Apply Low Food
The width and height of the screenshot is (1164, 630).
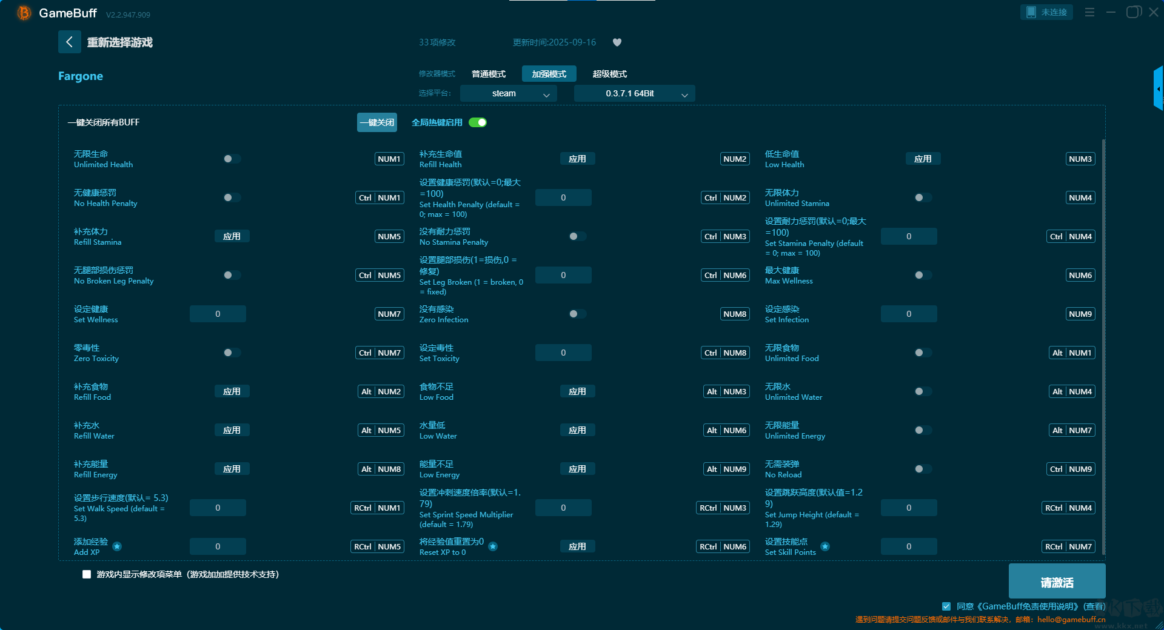tap(577, 391)
